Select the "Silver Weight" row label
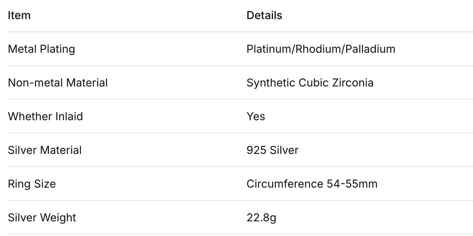Viewport: 473px width, 236px height. point(42,218)
